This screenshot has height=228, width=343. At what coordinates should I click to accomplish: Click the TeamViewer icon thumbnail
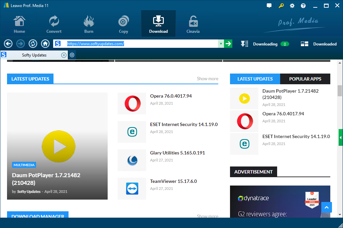click(x=132, y=189)
